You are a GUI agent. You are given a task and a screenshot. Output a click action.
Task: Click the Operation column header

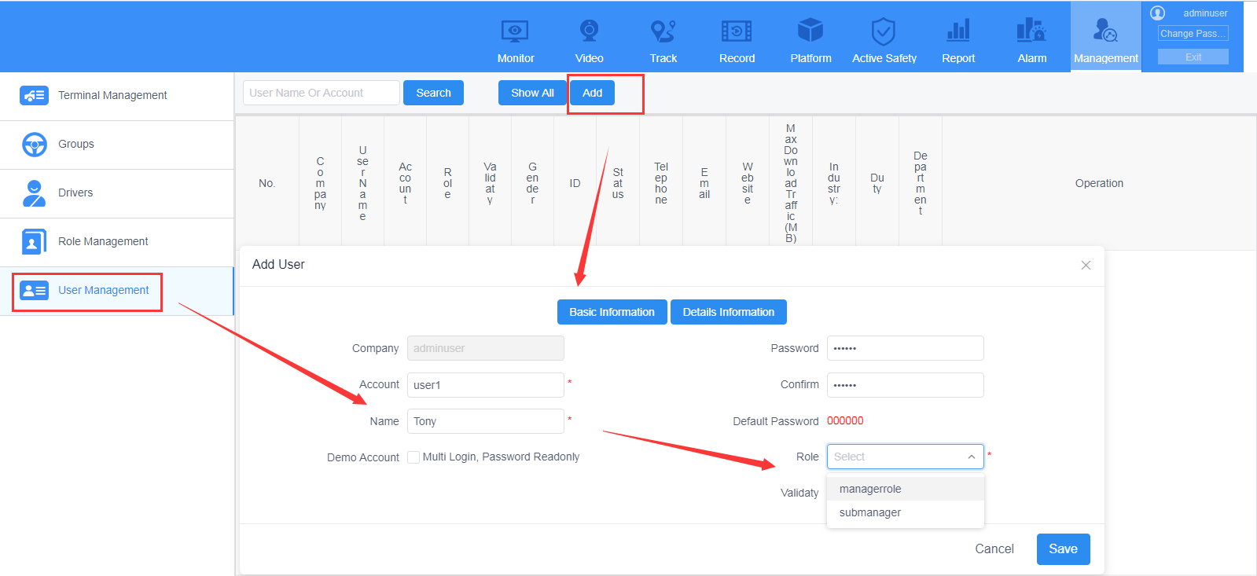[1099, 183]
